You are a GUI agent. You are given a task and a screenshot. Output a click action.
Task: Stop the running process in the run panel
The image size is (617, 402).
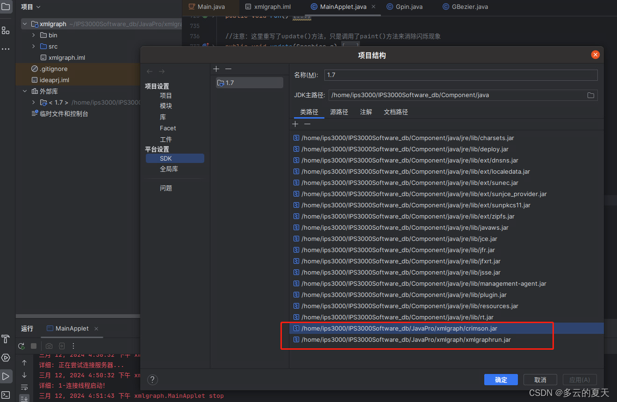click(x=33, y=346)
